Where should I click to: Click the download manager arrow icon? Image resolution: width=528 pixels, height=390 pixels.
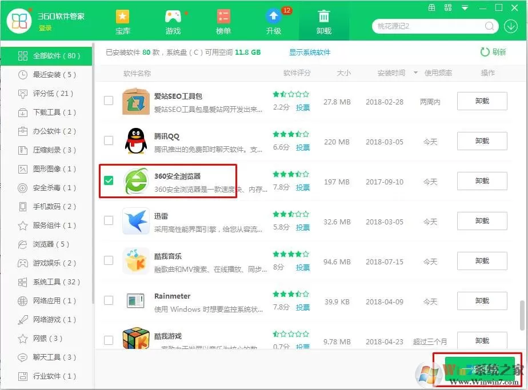510,26
